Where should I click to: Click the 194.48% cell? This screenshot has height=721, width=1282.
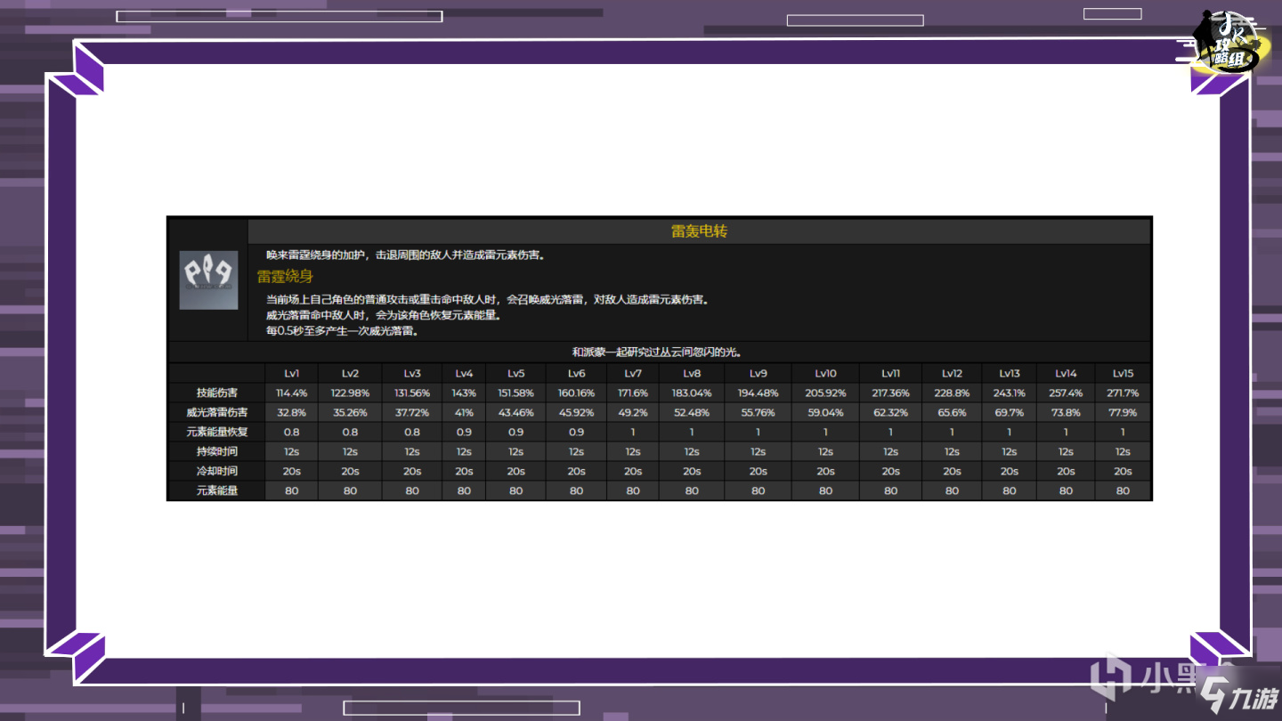pyautogui.click(x=758, y=393)
